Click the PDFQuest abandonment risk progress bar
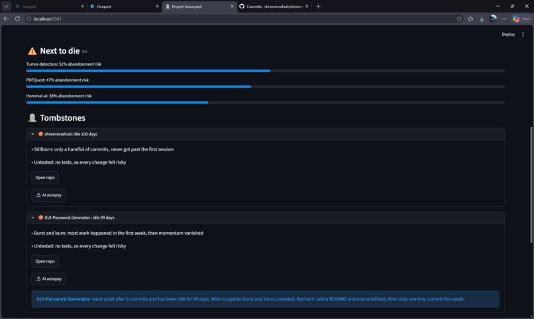 coord(265,87)
